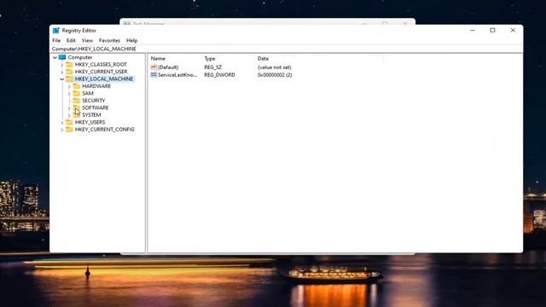Collapse the HKEY_LOCAL_MACHINE key

[x=62, y=79]
